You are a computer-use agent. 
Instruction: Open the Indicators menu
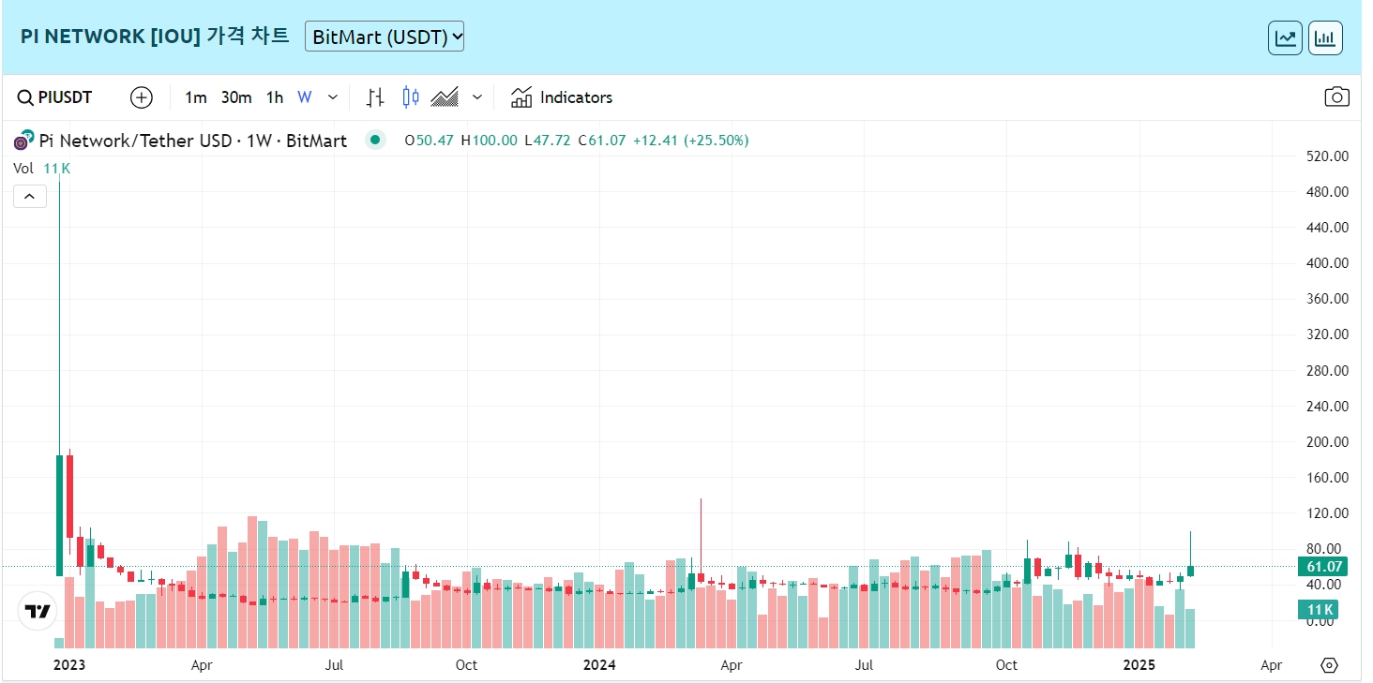[x=562, y=97]
